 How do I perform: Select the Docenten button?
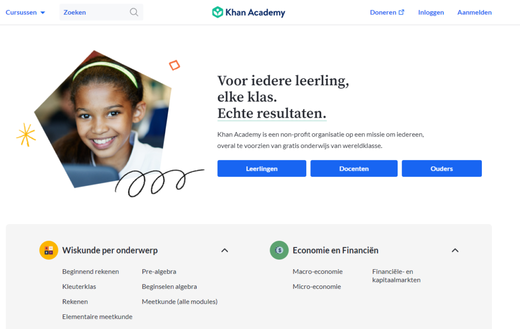click(x=354, y=168)
